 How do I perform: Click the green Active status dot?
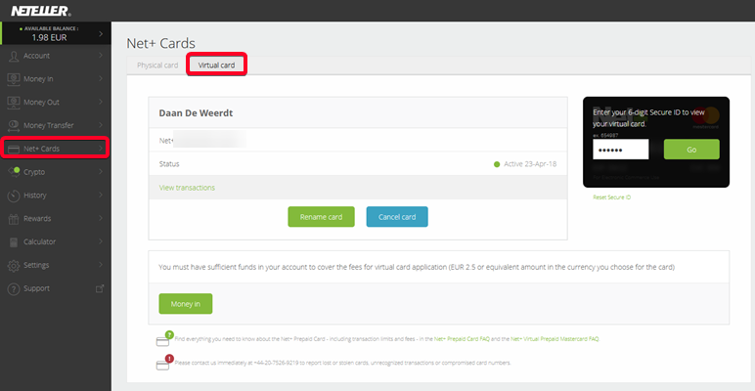(x=497, y=164)
